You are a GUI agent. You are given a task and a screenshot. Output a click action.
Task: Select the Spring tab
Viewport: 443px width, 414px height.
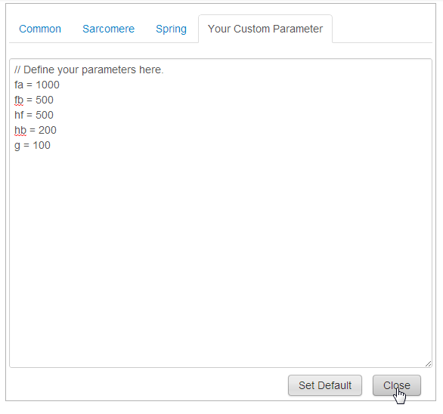(x=171, y=29)
